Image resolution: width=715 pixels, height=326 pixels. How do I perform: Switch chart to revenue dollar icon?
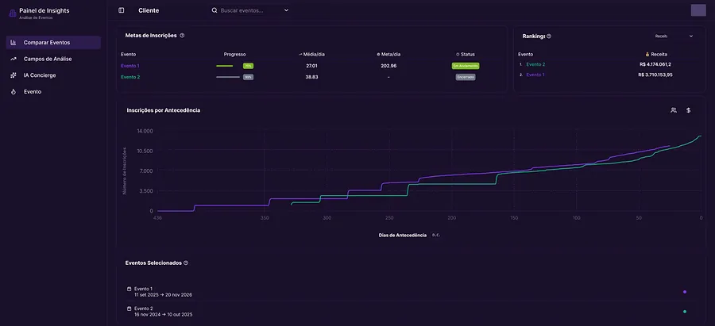689,110
